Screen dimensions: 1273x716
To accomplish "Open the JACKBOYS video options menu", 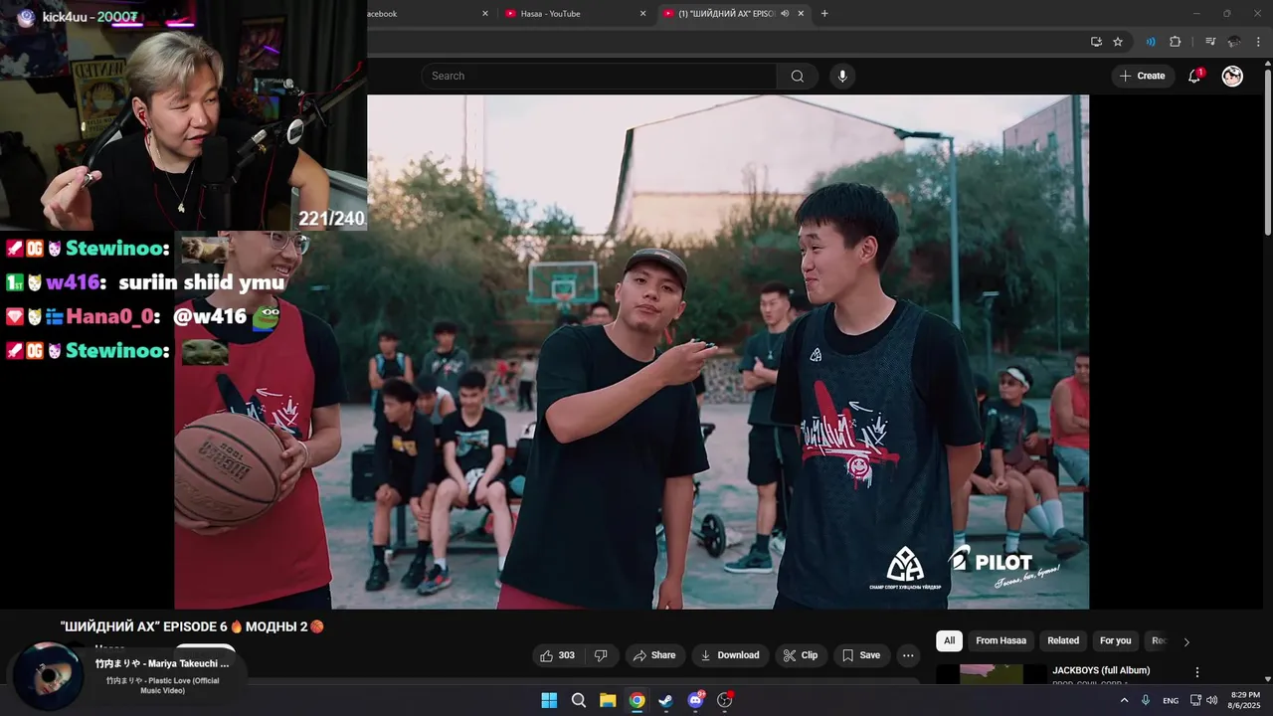I will point(1197,672).
